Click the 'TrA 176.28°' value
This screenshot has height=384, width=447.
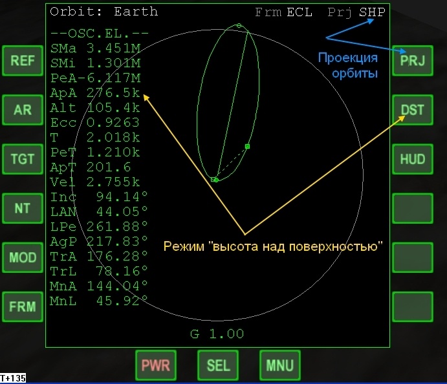click(99, 257)
